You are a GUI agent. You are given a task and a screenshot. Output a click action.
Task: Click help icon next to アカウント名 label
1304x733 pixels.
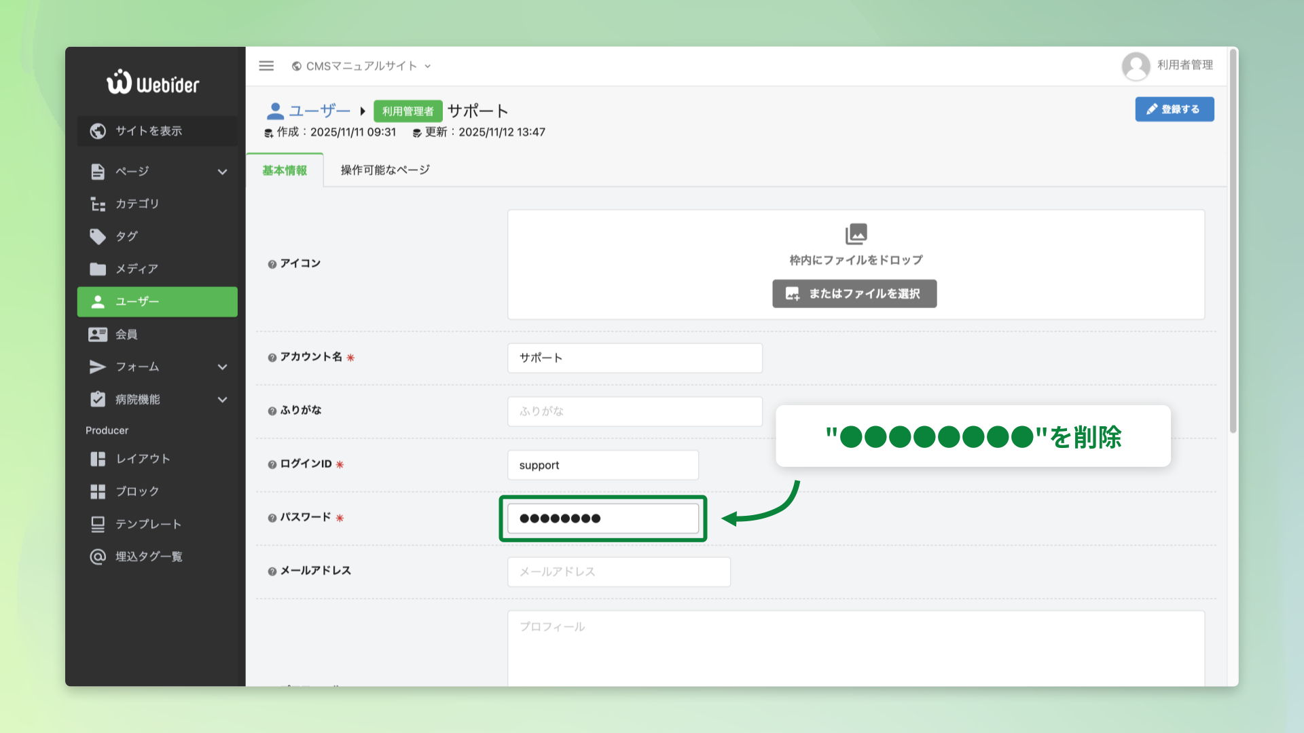(272, 358)
